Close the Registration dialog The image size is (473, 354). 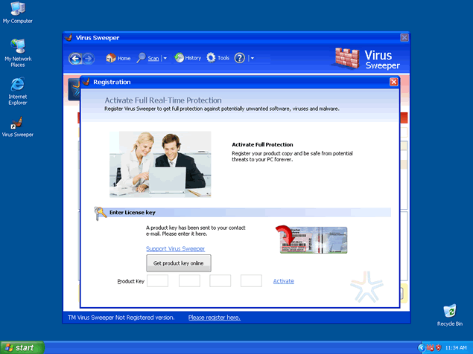coord(393,82)
